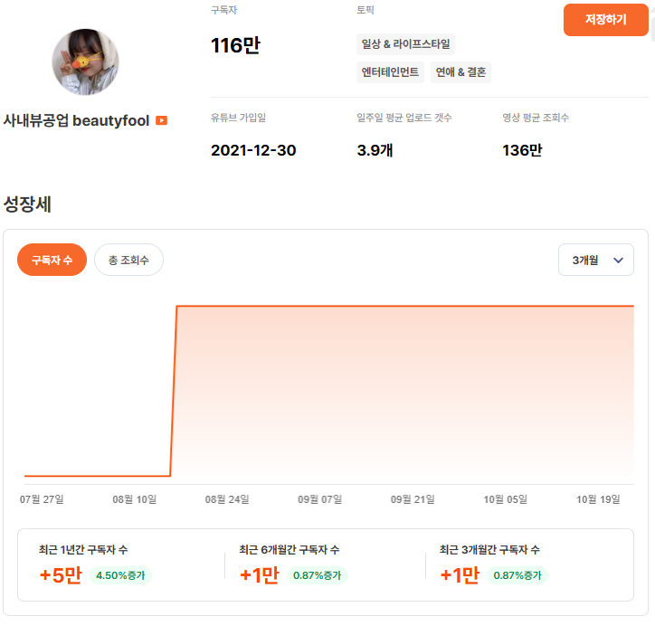
Task: Select the 최근 3개월간 구독자 수 stat
Action: pos(489,550)
